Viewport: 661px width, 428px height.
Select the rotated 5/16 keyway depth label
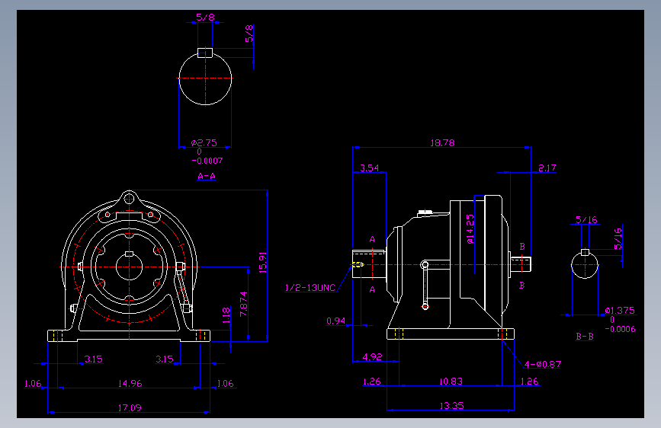(x=618, y=238)
